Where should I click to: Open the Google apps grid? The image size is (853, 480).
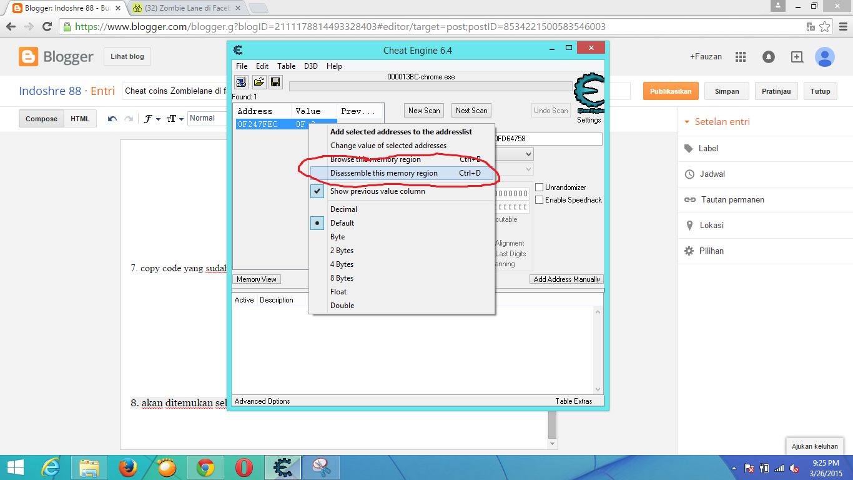point(741,57)
